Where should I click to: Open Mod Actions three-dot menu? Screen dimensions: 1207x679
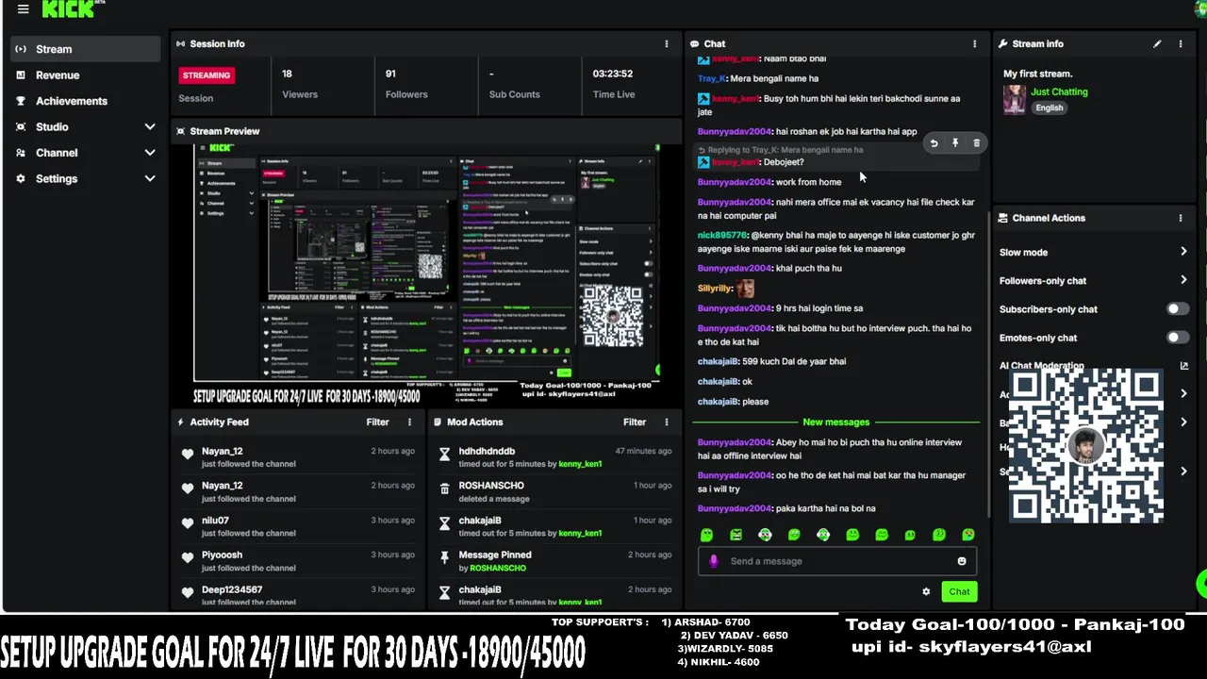coord(666,422)
